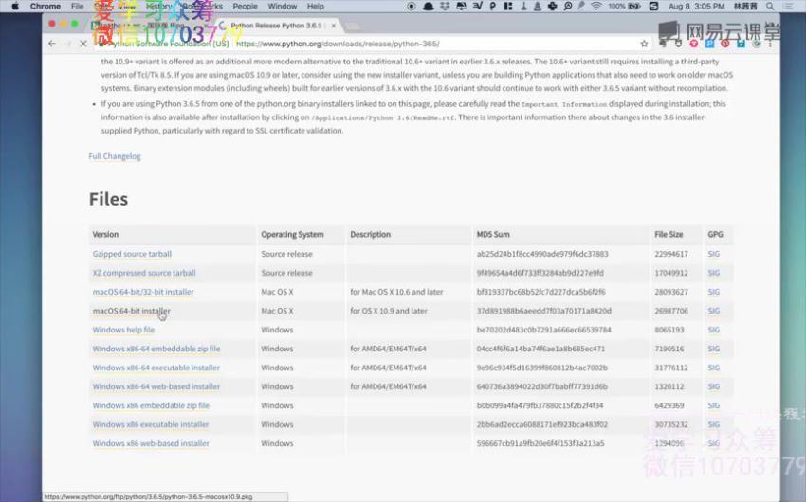Click Windows help file link
This screenshot has width=806, height=502.
pos(123,330)
